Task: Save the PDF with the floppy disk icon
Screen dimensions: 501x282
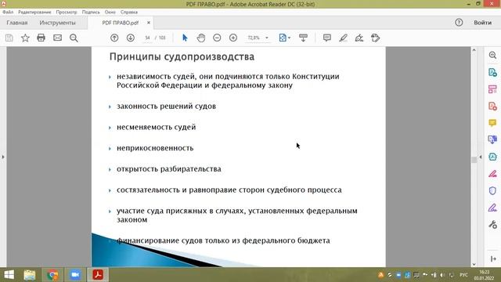Action: (x=9, y=38)
